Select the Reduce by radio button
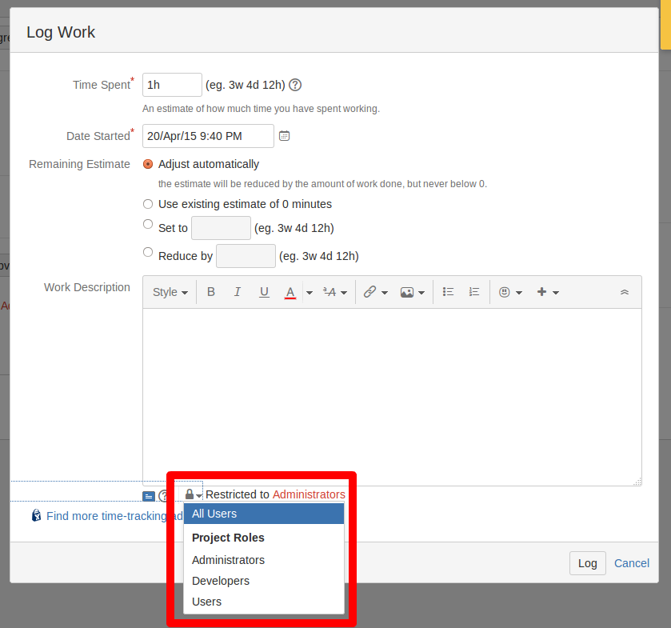671x628 pixels. [148, 252]
